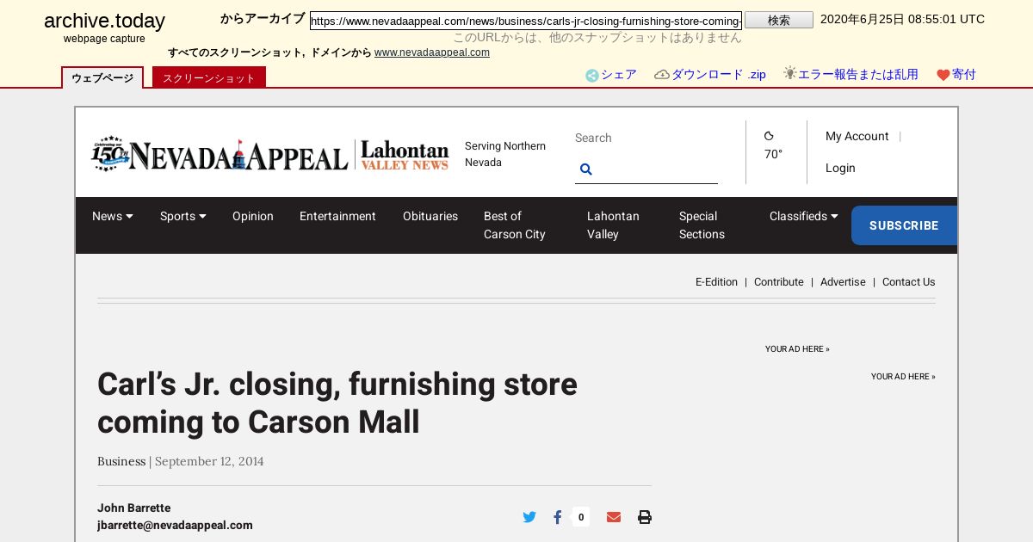Open the Opinion section
This screenshot has height=542, width=1033.
pyautogui.click(x=253, y=216)
